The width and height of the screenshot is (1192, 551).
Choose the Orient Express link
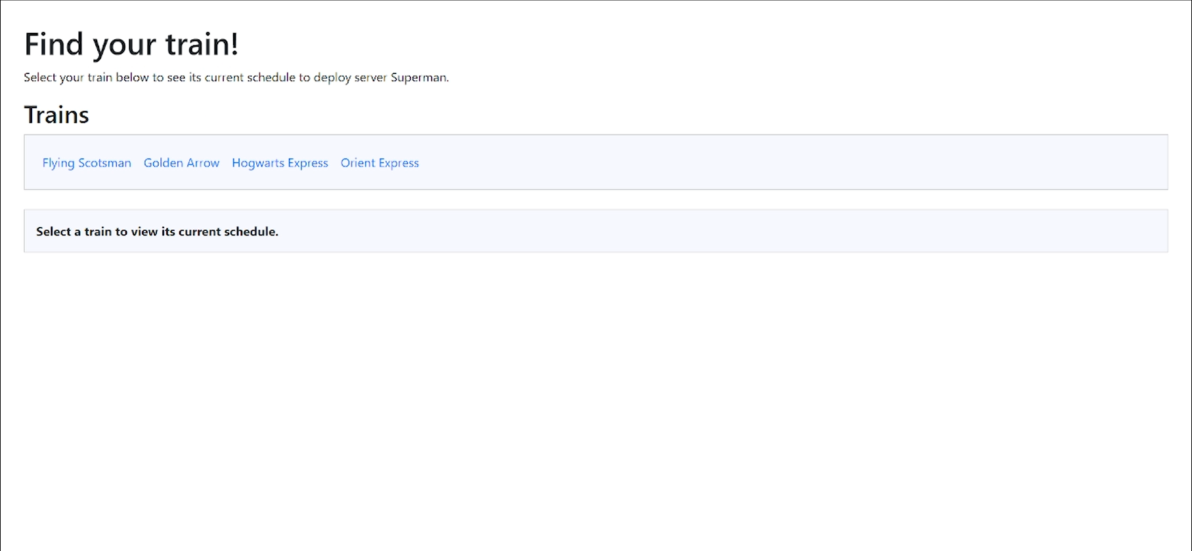click(x=380, y=163)
